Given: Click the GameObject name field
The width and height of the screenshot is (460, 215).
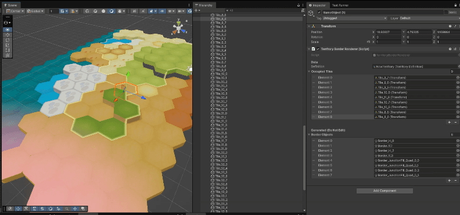Looking at the screenshot, I should 383,13.
